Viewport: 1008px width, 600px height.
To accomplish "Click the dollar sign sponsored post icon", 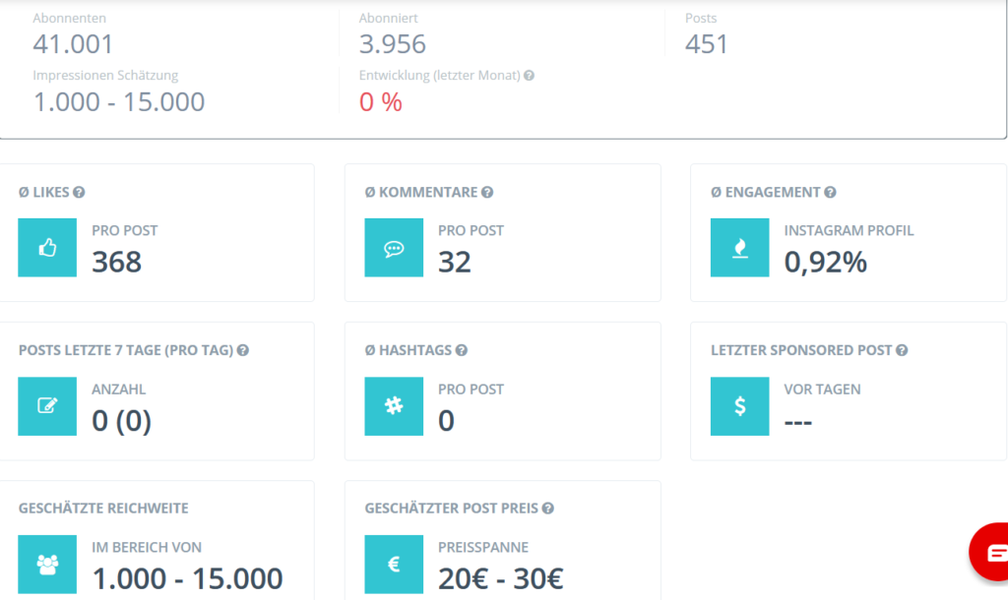I will pyautogui.click(x=739, y=406).
